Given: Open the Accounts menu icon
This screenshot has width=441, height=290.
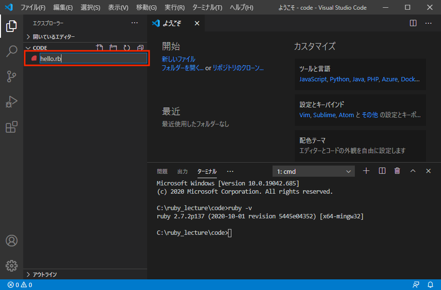Looking at the screenshot, I should pos(11,241).
